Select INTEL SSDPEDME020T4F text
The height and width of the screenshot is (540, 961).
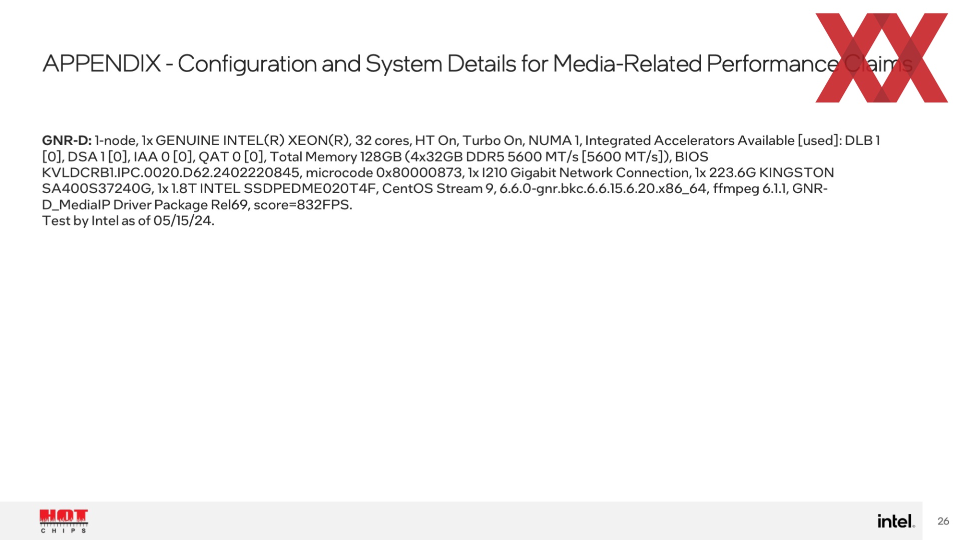(x=287, y=188)
